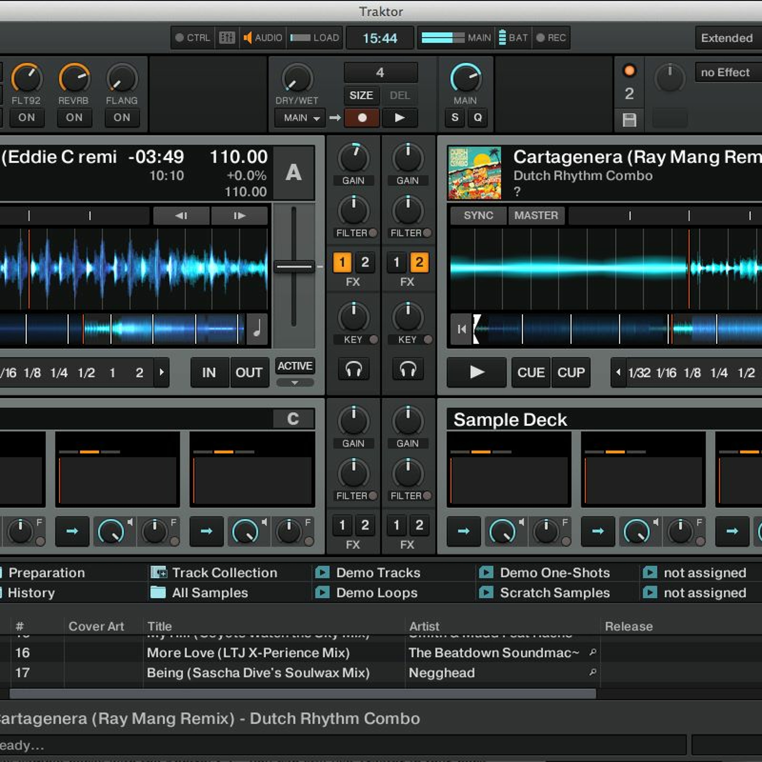Open the All Samples folder
The height and width of the screenshot is (762, 762).
pyautogui.click(x=199, y=593)
